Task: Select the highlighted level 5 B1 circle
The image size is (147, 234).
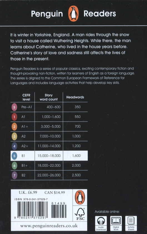Action: [14, 156]
